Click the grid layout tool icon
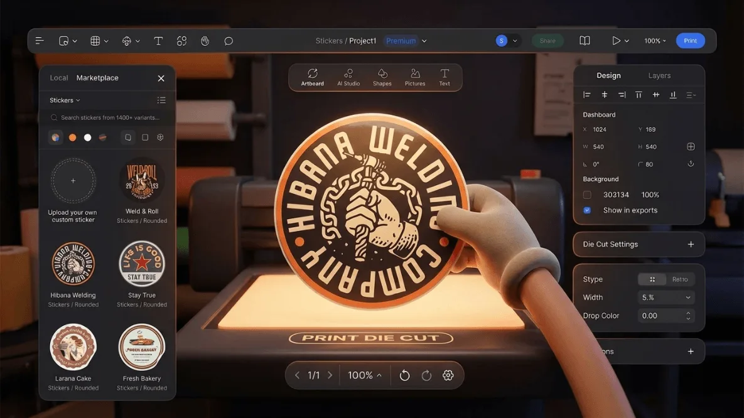Screen dimensions: 744x418 (95, 41)
